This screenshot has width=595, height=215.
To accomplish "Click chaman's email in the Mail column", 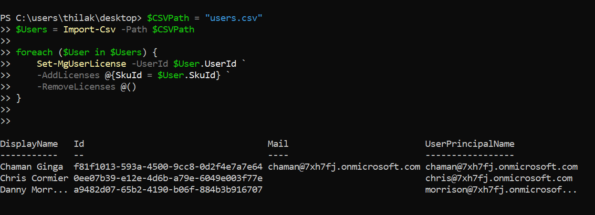I will pyautogui.click(x=344, y=167).
